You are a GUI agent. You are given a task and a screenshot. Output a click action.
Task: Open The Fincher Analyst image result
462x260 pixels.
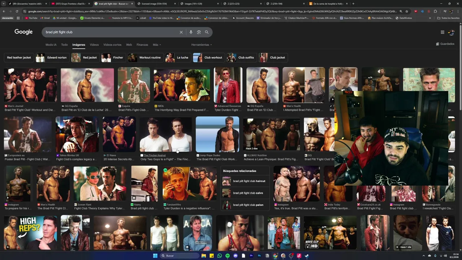pyautogui.click(x=166, y=134)
